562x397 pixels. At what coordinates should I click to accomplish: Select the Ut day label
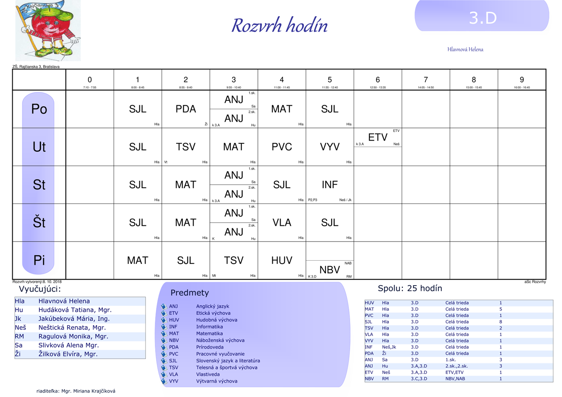click(39, 147)
